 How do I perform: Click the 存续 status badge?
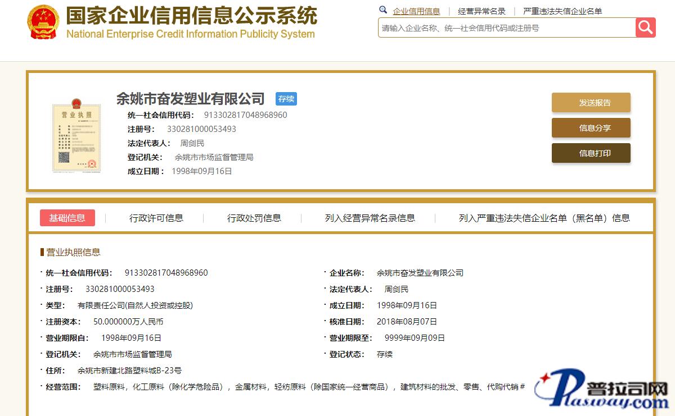pyautogui.click(x=286, y=99)
